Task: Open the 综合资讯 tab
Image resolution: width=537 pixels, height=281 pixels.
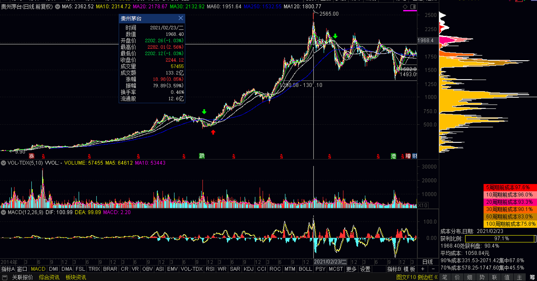Action: pyautogui.click(x=49, y=277)
